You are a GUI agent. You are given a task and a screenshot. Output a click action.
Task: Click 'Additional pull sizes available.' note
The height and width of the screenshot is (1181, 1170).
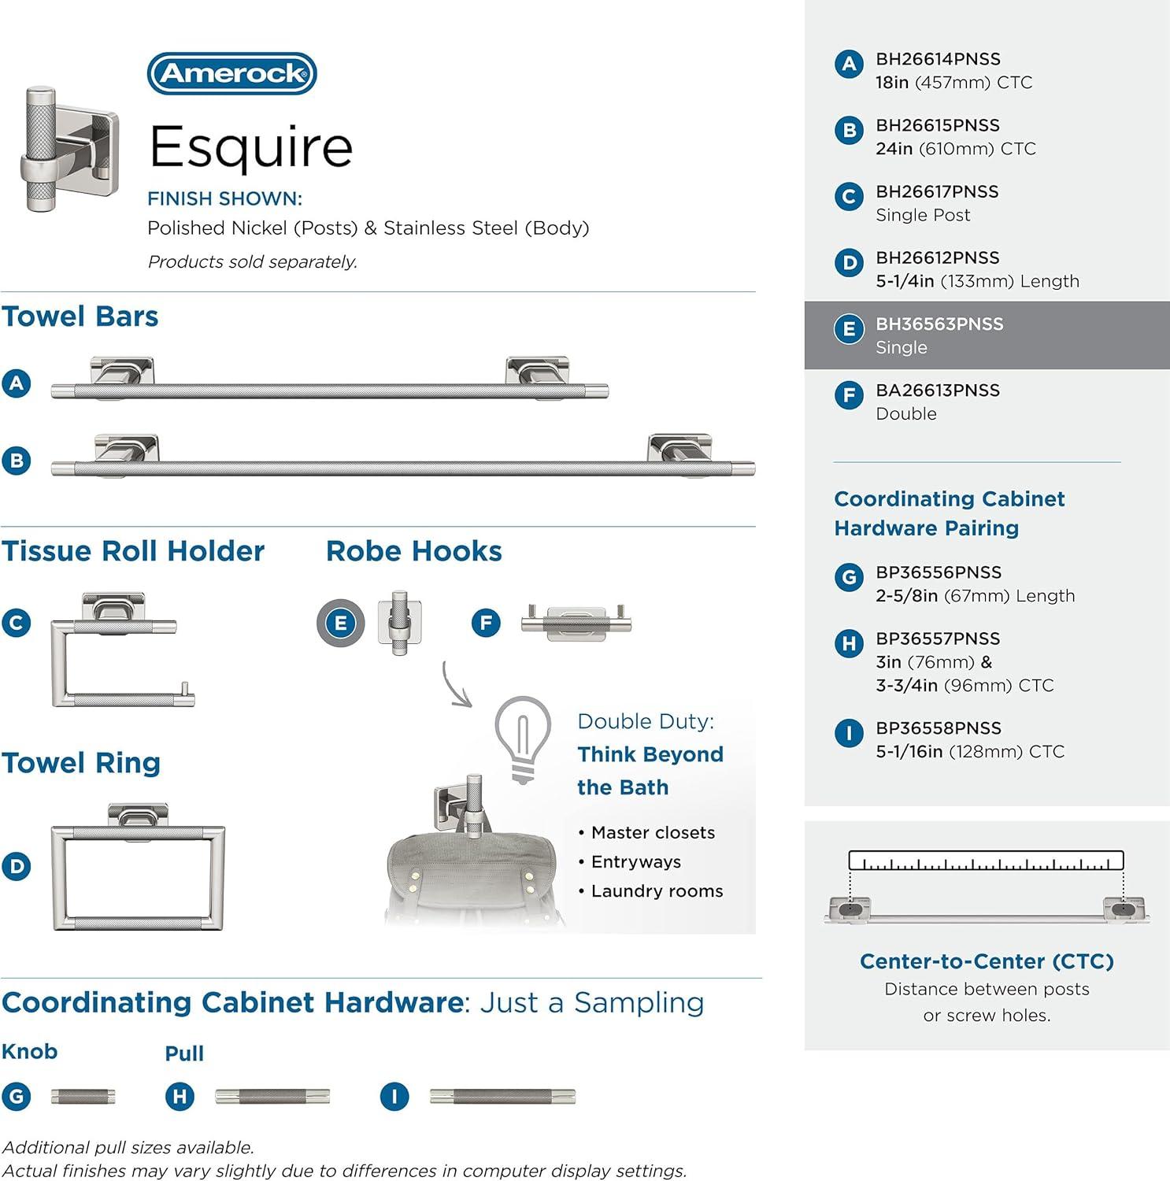pyautogui.click(x=128, y=1147)
